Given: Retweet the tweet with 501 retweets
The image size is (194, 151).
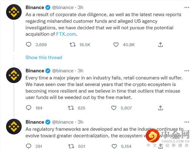Looking at the screenshot, I should click(71, 146).
